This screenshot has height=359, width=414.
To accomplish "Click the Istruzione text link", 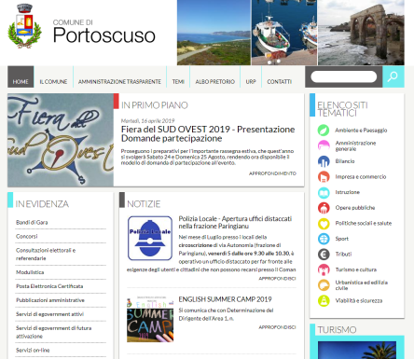I will coord(348,192).
